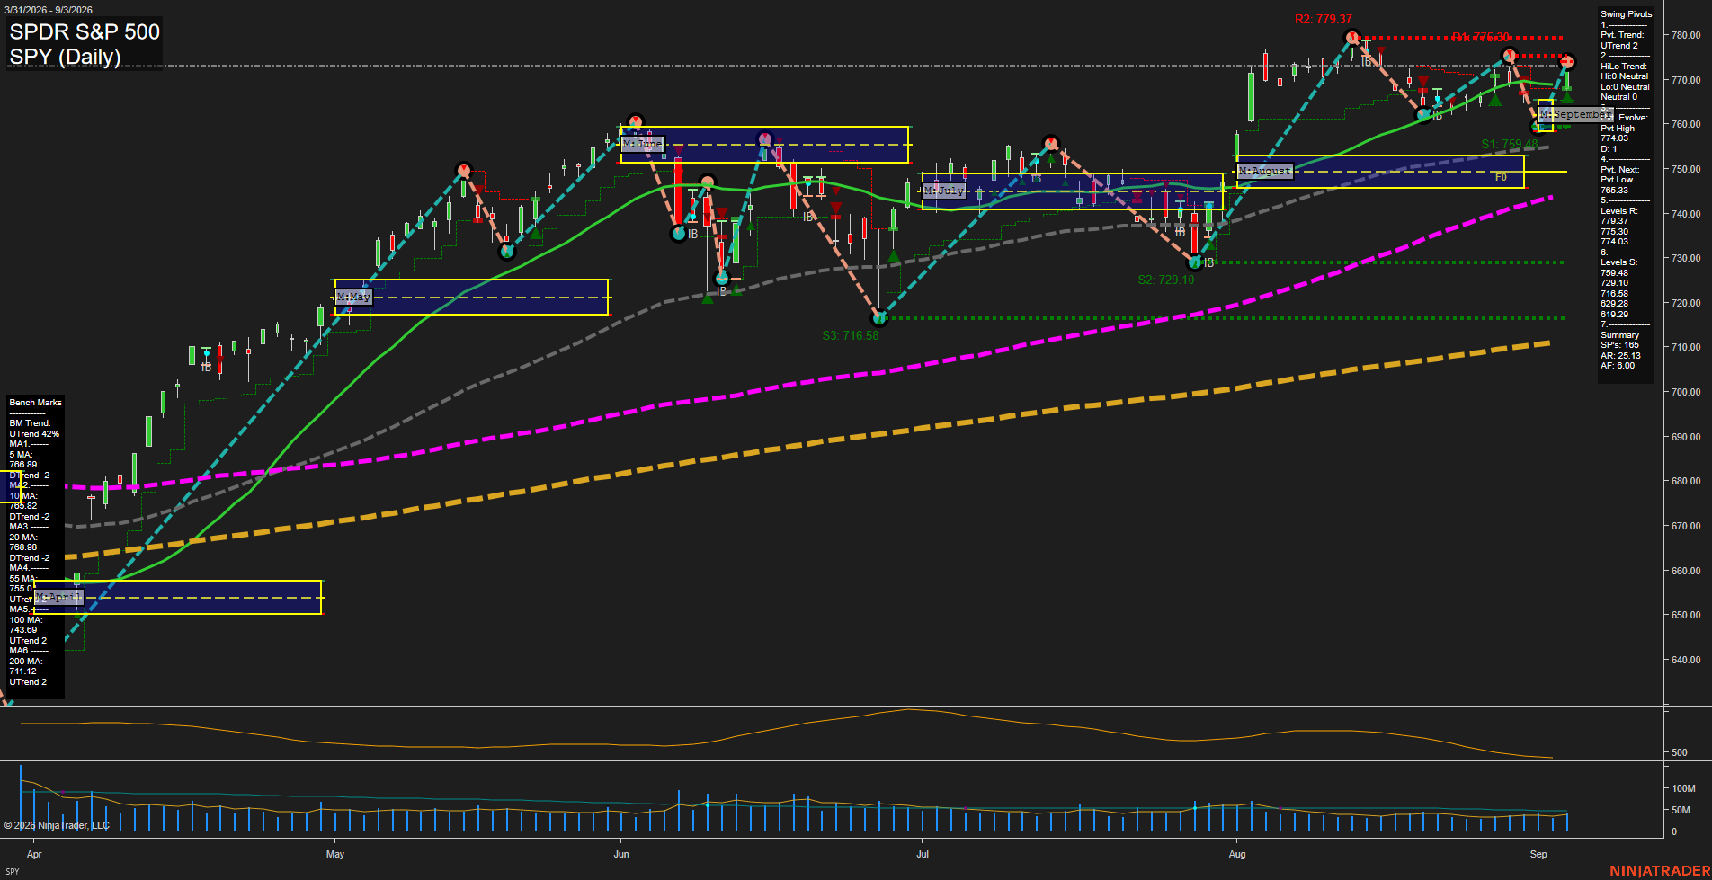Click the swing high pivot marker at R2
1712x880 pixels.
[1351, 38]
